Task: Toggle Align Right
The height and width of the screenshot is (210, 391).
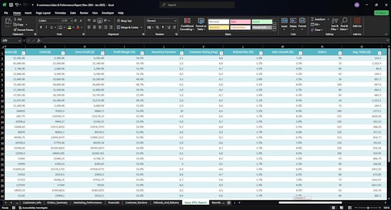Action: [x=99, y=28]
